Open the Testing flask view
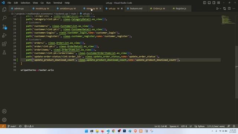 (4, 52)
